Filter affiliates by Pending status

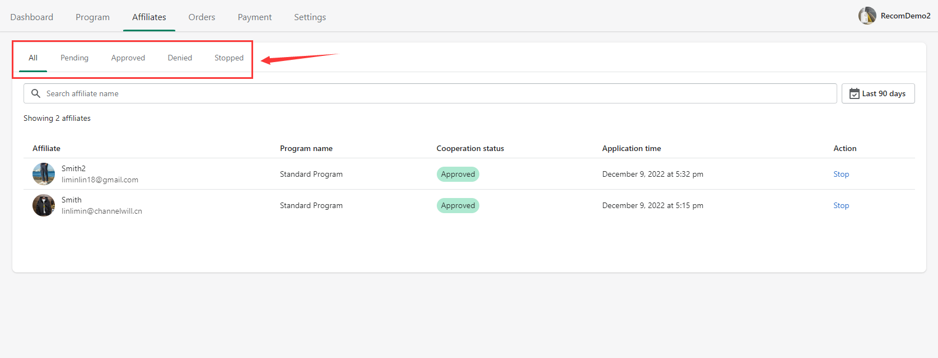point(74,58)
